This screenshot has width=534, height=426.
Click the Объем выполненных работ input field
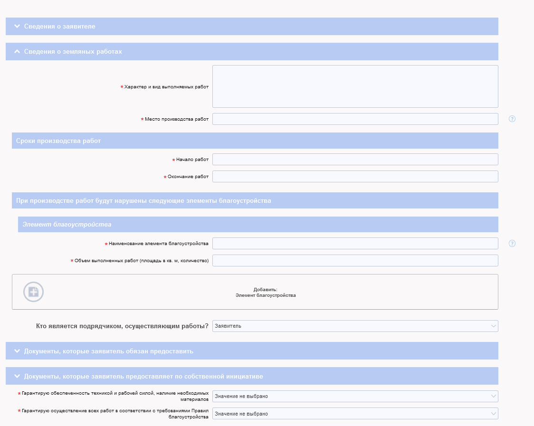[355, 261]
